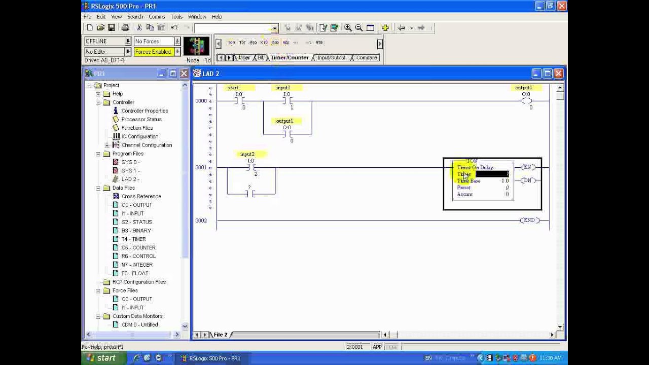
Task: Cut selection with the scissors icon
Action: coord(139,28)
